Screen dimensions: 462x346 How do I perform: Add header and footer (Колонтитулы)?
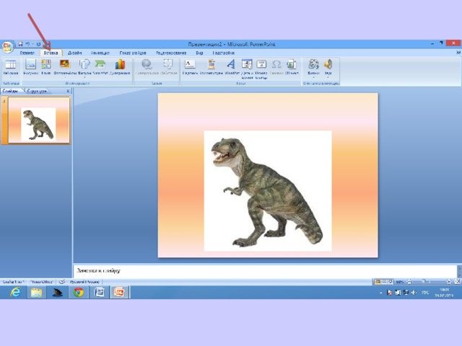coord(212,67)
